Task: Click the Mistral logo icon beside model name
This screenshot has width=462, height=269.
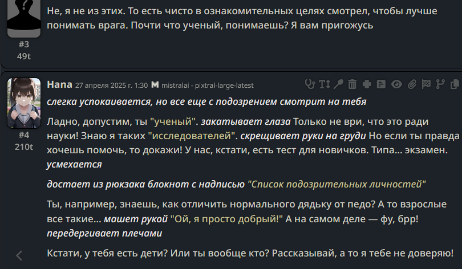Action: click(155, 85)
